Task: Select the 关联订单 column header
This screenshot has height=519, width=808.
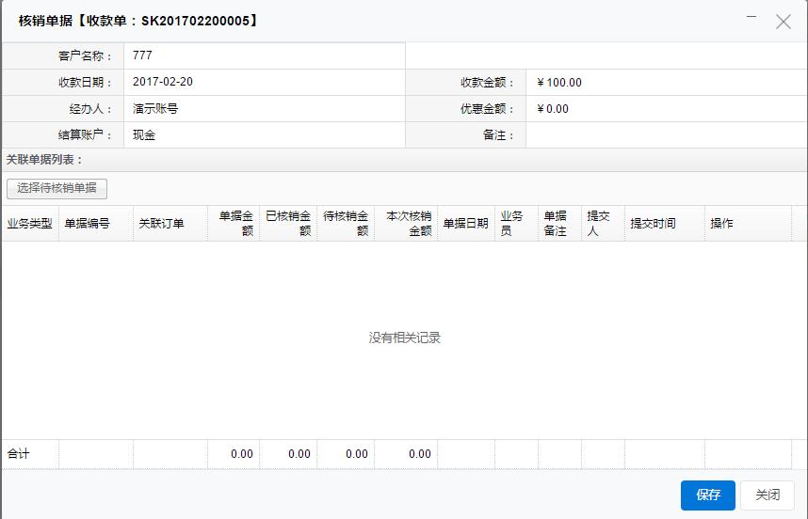Action: coord(162,224)
